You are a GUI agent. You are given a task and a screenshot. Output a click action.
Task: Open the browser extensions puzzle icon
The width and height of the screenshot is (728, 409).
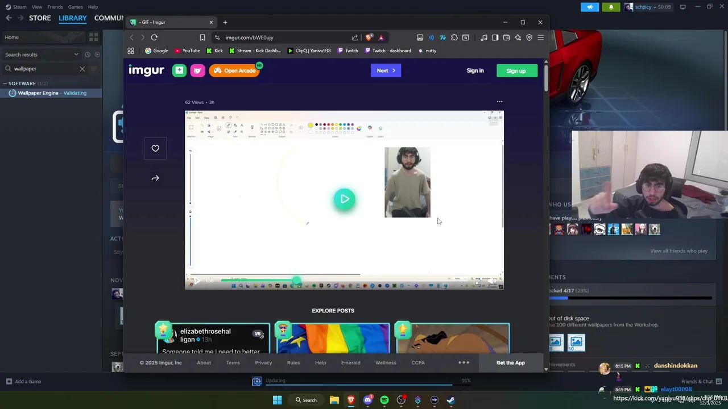[x=454, y=37]
